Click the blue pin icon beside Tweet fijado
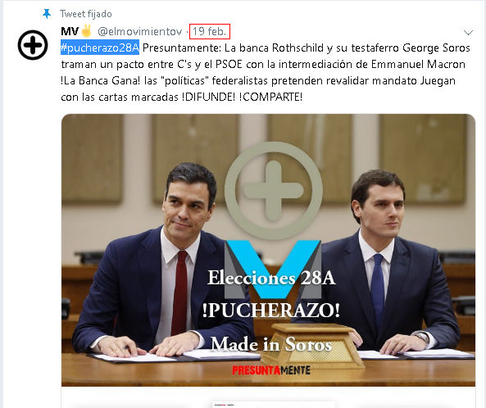 (x=47, y=14)
